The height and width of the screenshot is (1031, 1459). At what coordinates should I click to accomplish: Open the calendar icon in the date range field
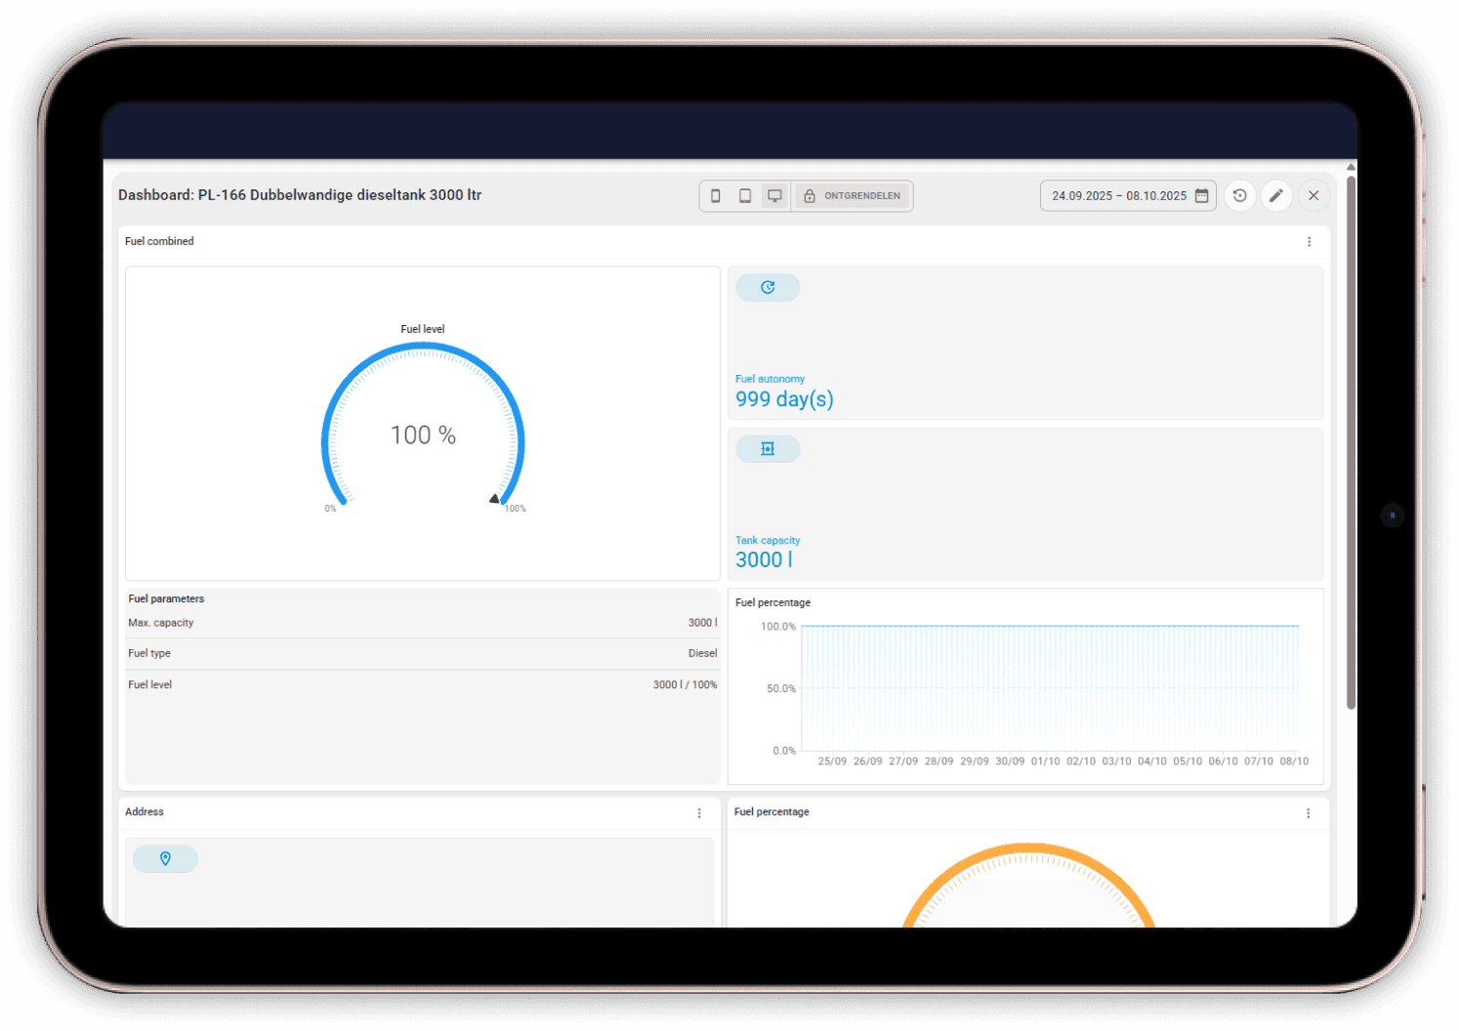(x=1201, y=195)
